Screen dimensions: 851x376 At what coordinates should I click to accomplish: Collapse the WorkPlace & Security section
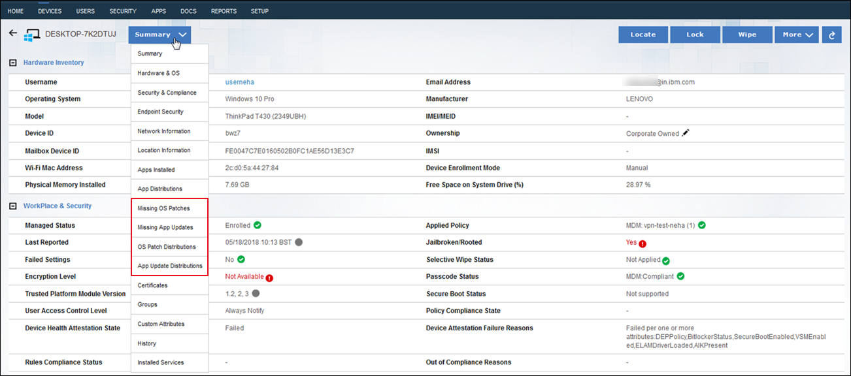[x=12, y=206]
